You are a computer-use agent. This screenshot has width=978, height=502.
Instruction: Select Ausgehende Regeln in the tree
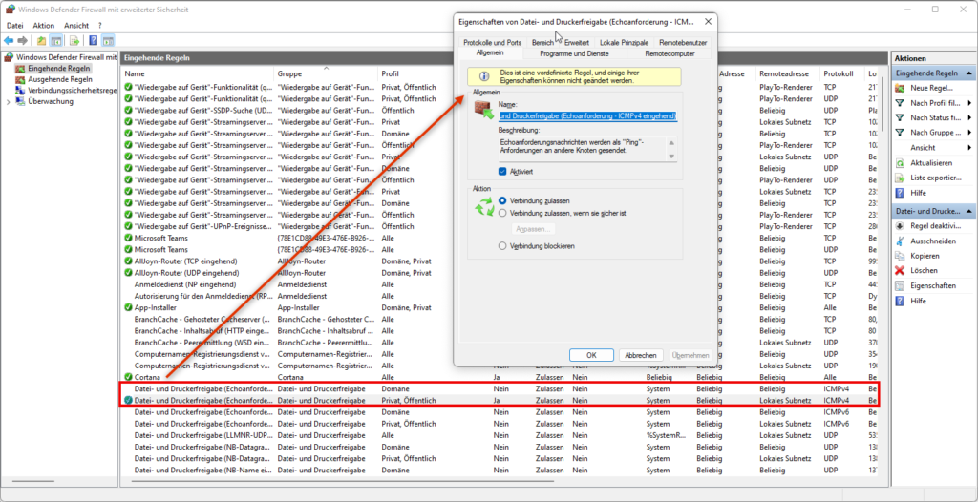pyautogui.click(x=60, y=79)
